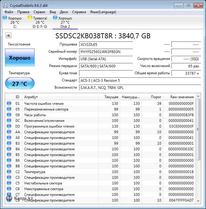Open the Справка menu

click(79, 12)
